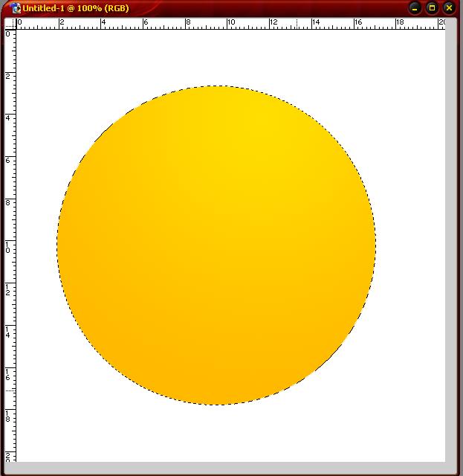Click the vertical ruler at mark 8

pyautogui.click(x=8, y=202)
